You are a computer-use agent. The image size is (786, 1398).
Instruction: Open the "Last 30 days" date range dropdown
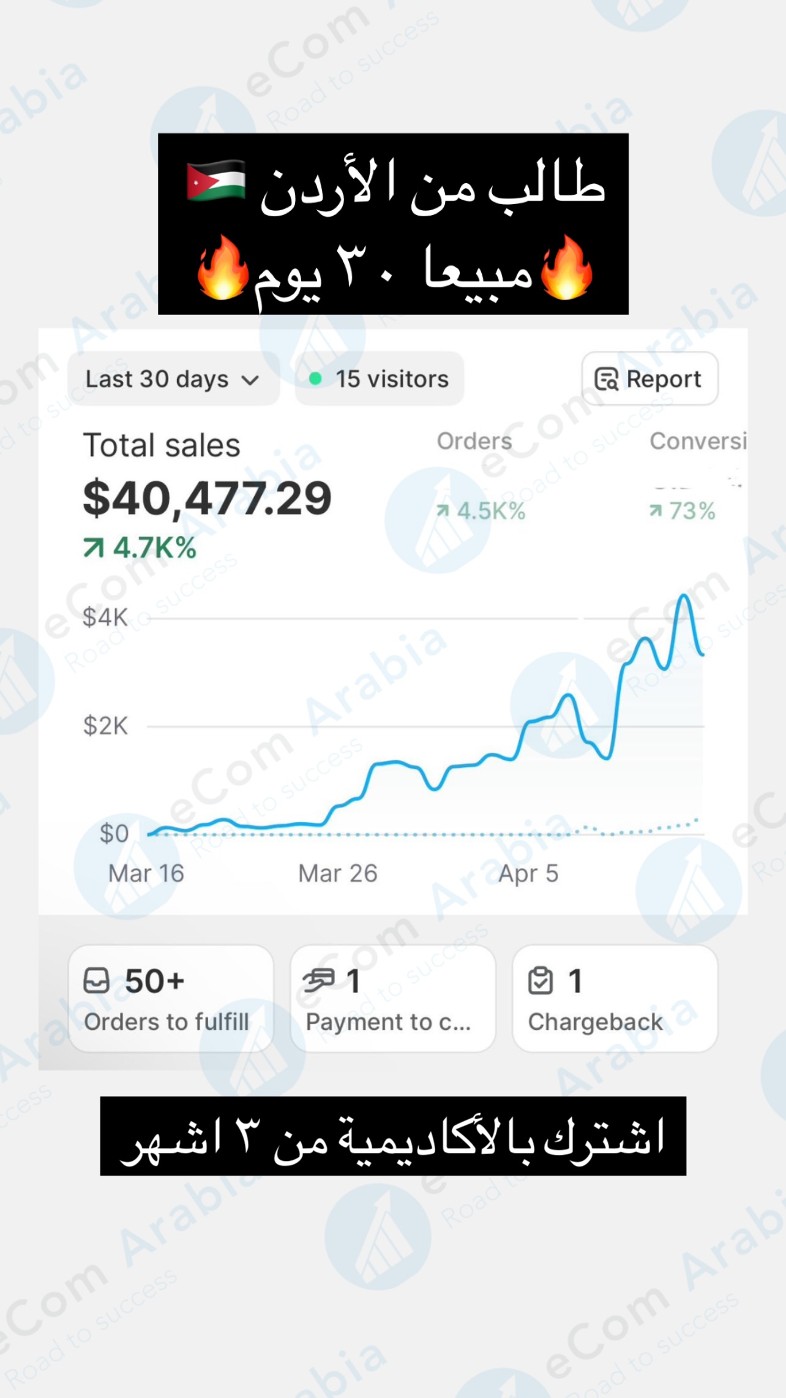[x=173, y=379]
